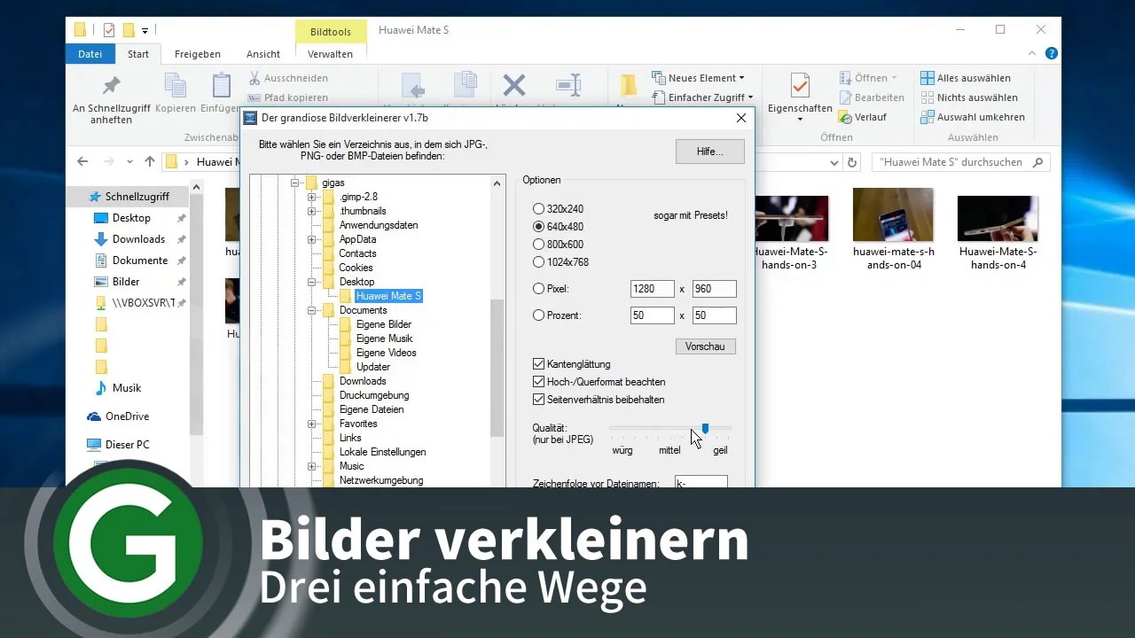This screenshot has height=638, width=1135.
Task: Click Explorer back navigation arrow
Action: [82, 162]
